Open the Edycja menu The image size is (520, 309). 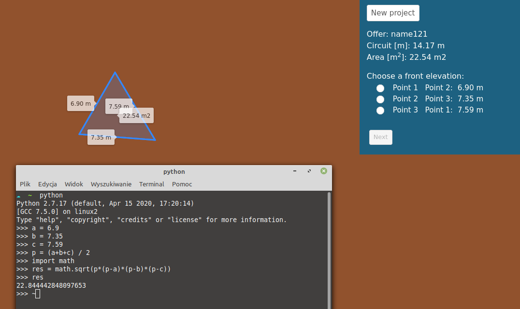coord(47,184)
